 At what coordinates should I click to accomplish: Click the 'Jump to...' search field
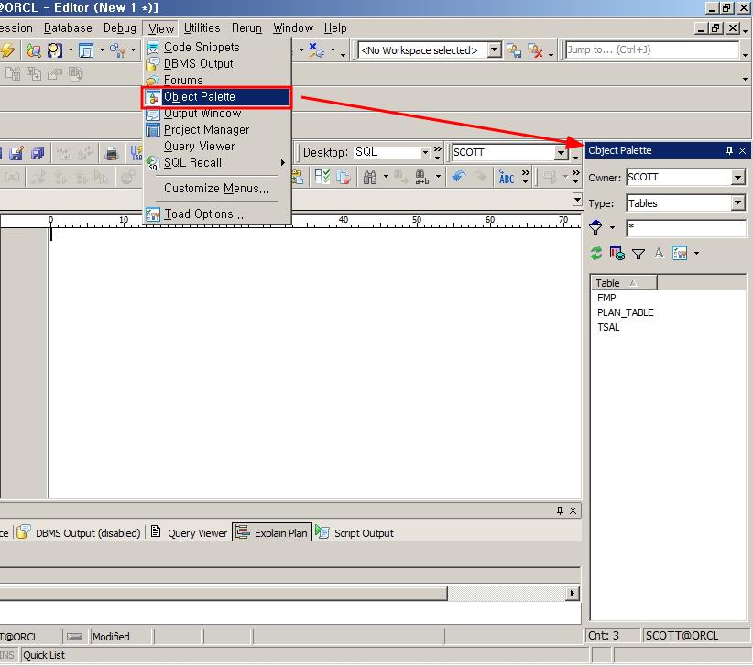(x=650, y=50)
